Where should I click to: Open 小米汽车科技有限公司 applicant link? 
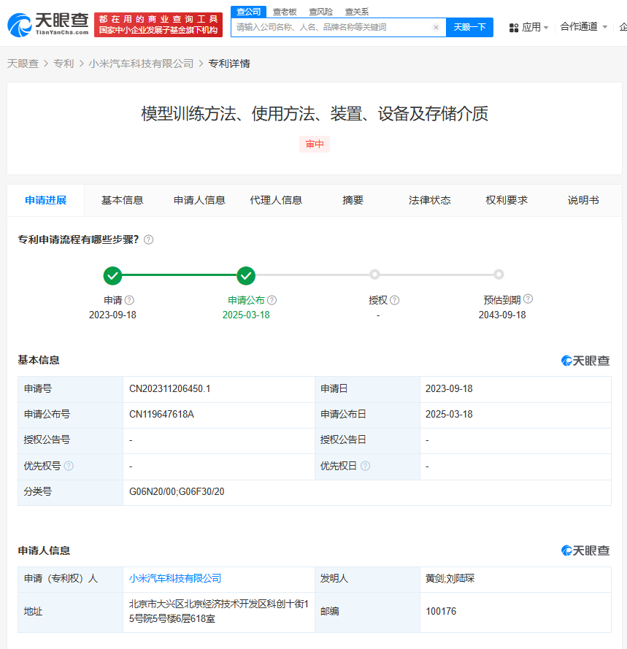pos(175,578)
